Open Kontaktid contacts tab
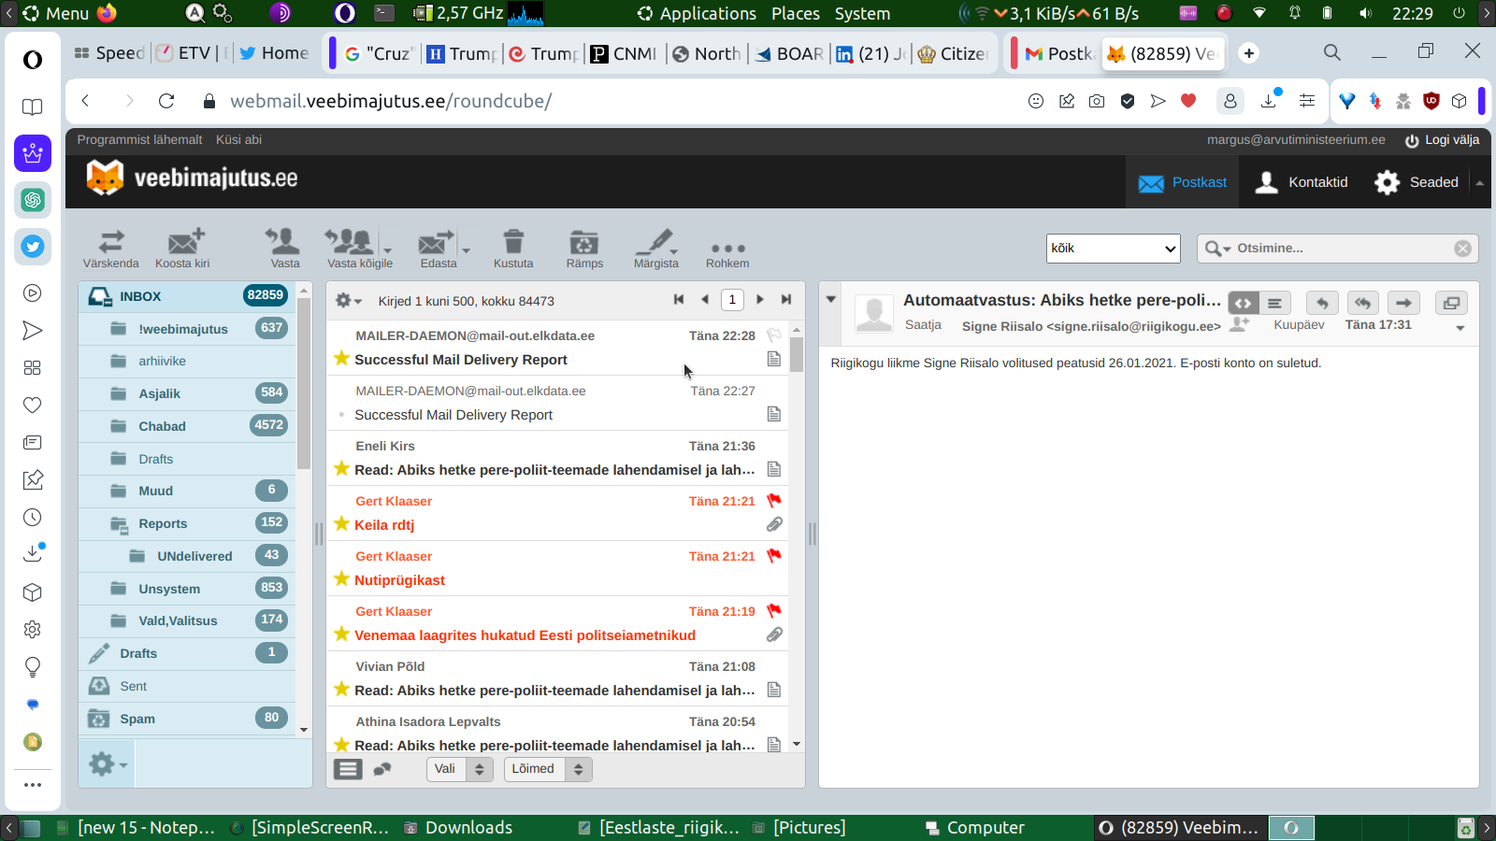1496x841 pixels. pyautogui.click(x=1302, y=182)
